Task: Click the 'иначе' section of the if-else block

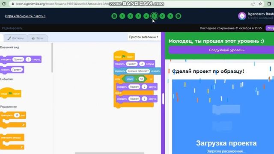Action: pos(118,93)
